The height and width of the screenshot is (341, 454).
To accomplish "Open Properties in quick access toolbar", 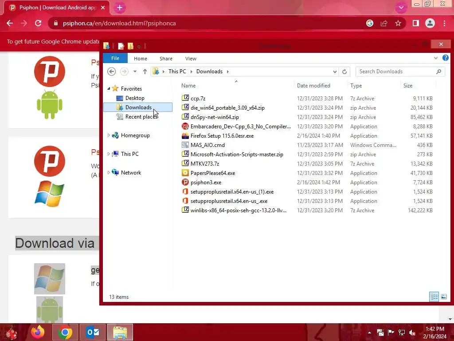I will tap(121, 46).
